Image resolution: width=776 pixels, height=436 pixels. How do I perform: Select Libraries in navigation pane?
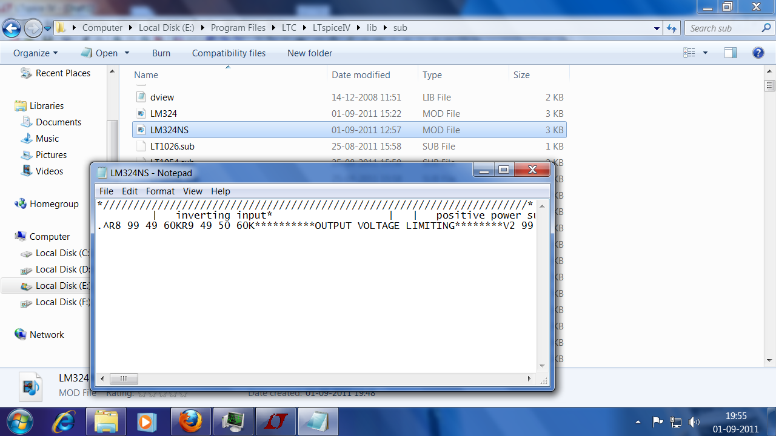coord(47,105)
